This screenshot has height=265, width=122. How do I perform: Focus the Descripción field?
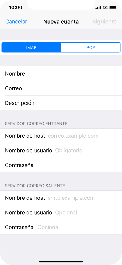61,103
